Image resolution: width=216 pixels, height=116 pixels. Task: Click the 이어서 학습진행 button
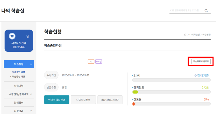[56, 100]
